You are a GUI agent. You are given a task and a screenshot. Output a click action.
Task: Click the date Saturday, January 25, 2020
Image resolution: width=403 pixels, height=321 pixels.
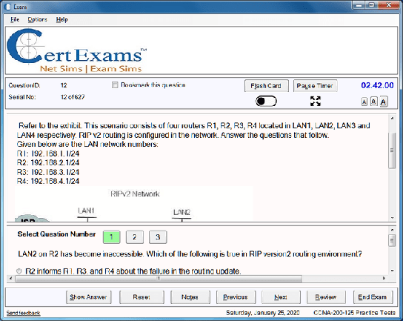[x=263, y=313]
